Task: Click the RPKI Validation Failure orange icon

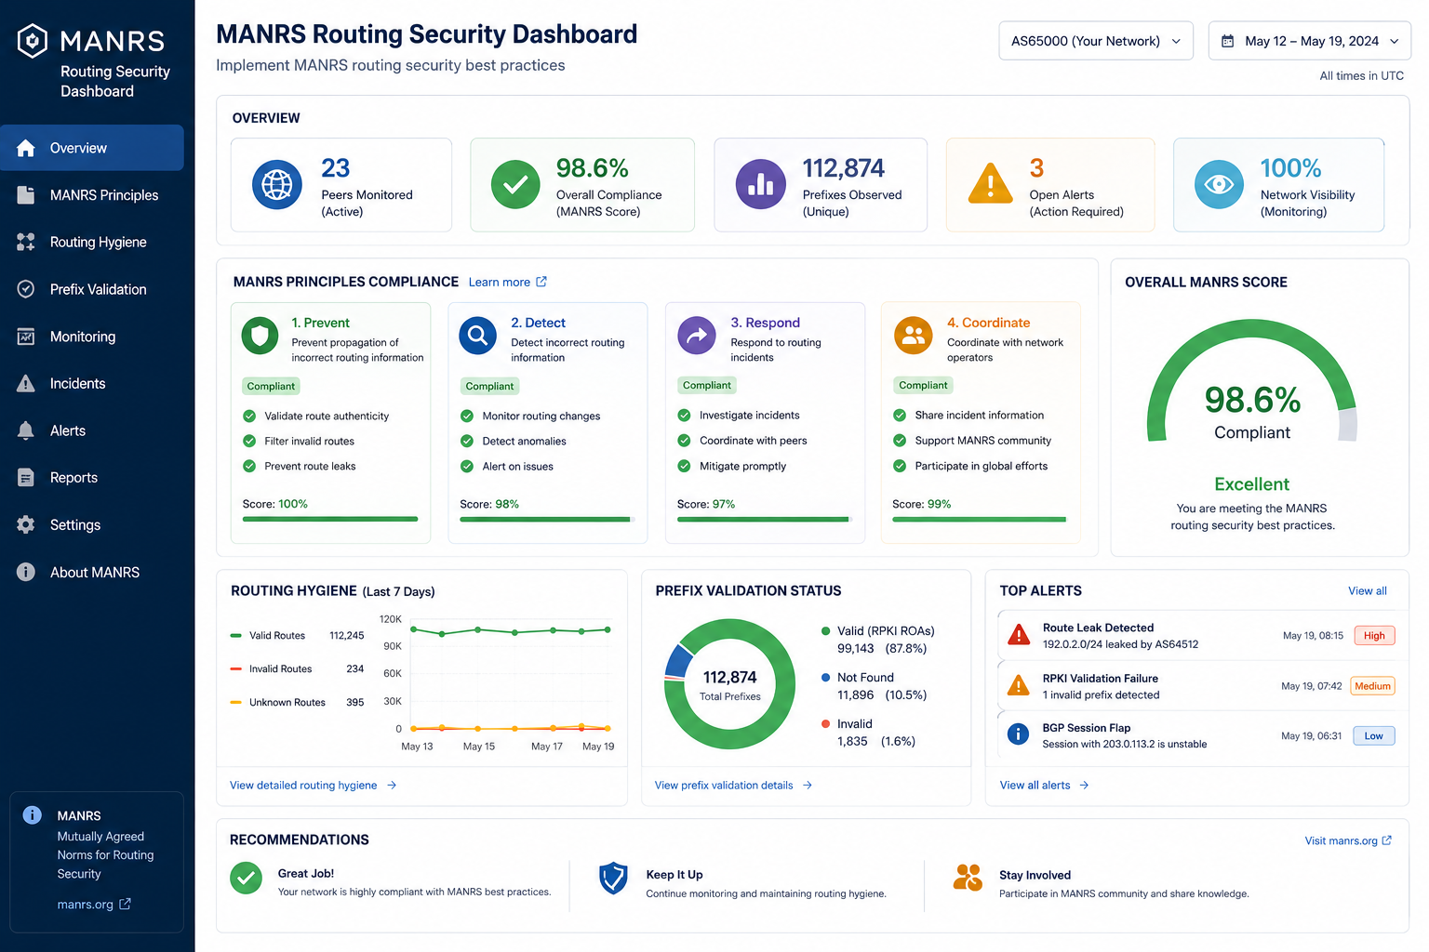Action: click(1020, 686)
